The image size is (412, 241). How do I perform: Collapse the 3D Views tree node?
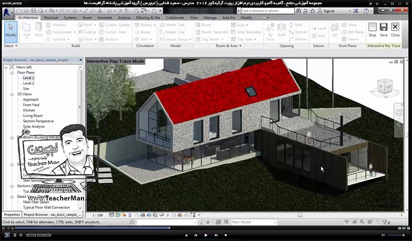12,94
